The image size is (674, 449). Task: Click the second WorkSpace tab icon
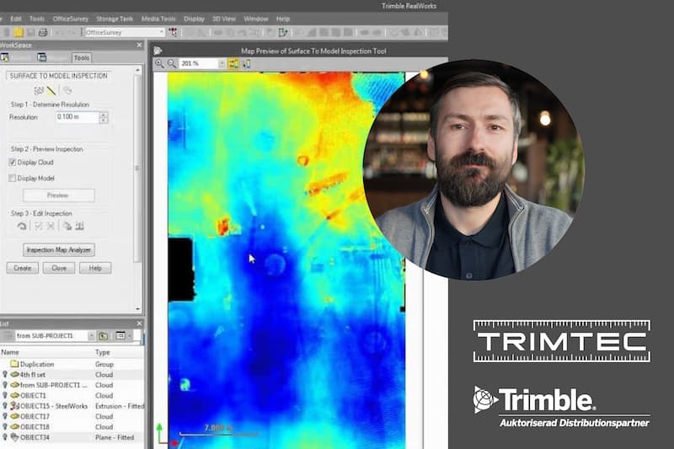point(41,57)
